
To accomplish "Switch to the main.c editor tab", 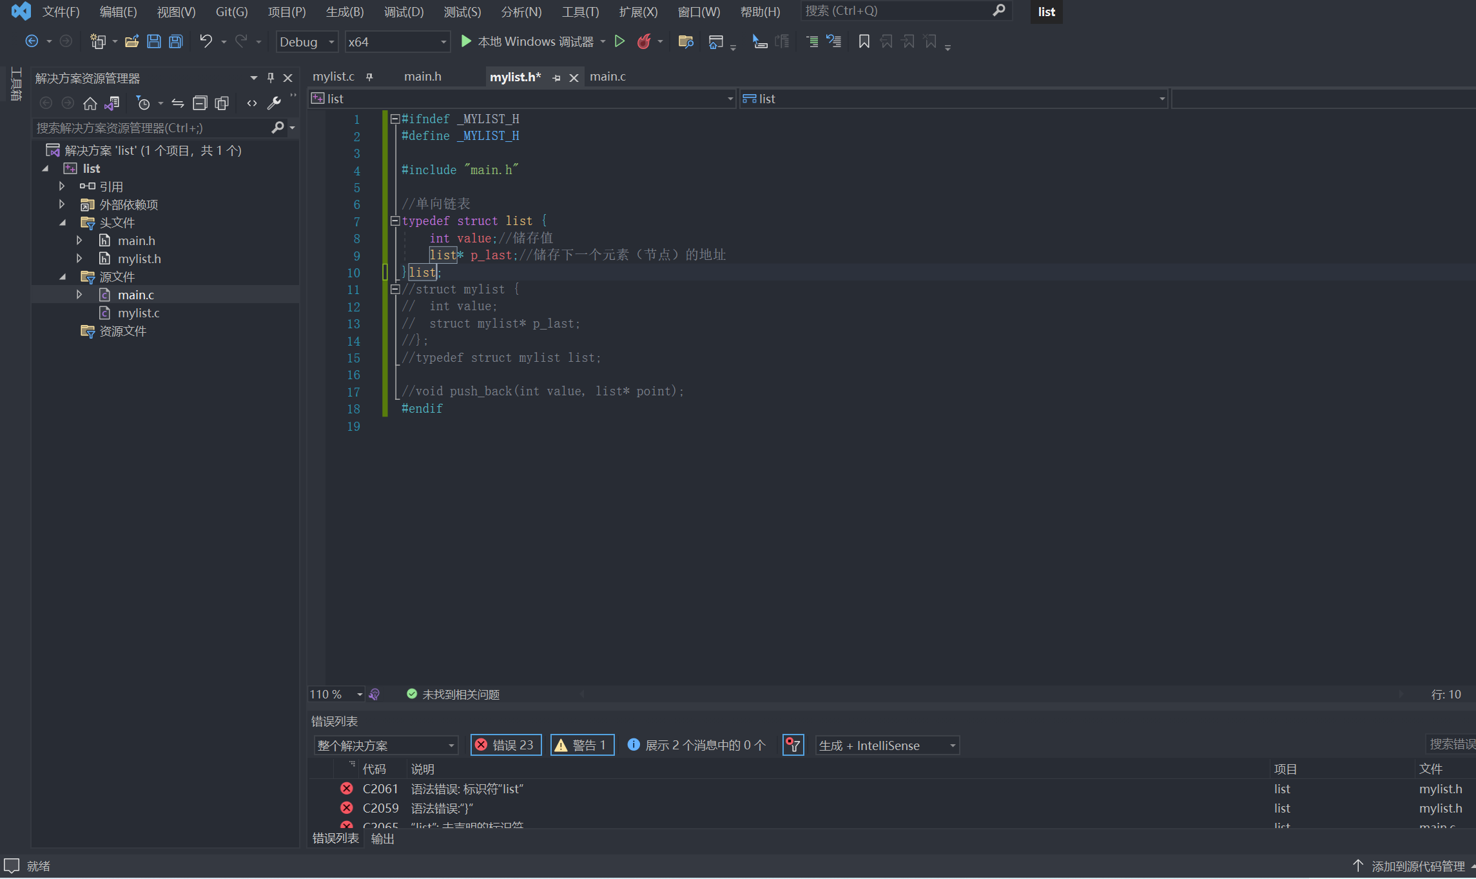I will (x=607, y=77).
